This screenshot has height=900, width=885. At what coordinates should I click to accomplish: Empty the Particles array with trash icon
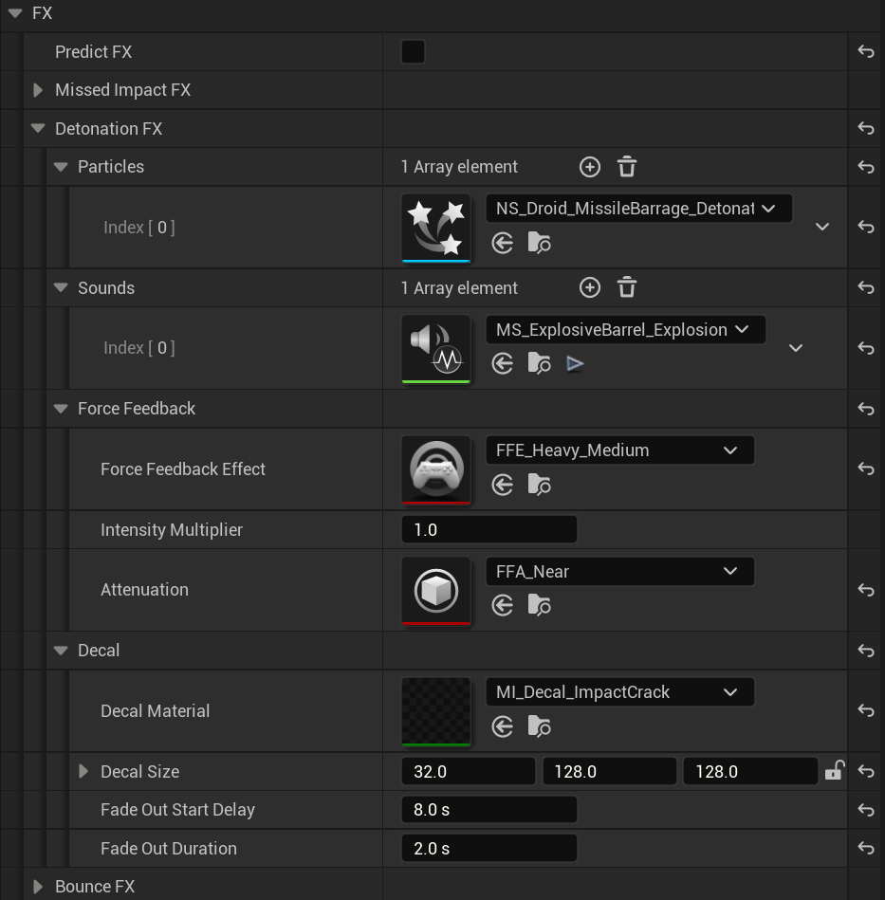(x=627, y=167)
